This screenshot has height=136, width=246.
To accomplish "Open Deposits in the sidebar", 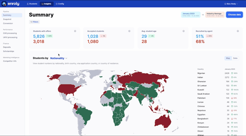I will click(7, 47).
